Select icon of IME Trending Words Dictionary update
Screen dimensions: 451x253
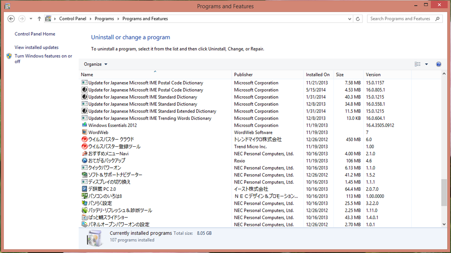click(84, 118)
